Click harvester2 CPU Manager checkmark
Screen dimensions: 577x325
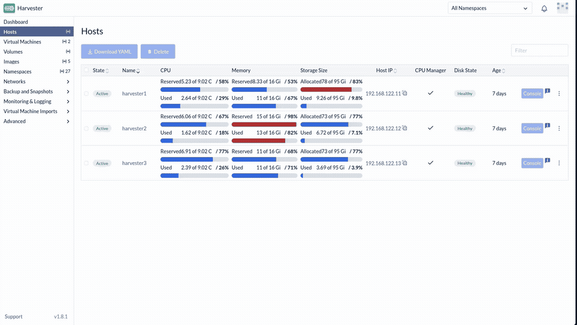(x=430, y=128)
